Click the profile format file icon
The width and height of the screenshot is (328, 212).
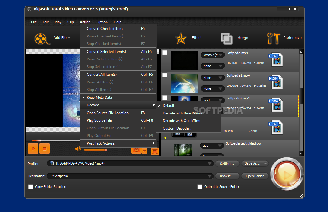(x=52, y=163)
